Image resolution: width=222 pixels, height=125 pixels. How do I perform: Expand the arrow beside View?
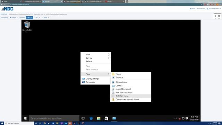point(109,55)
